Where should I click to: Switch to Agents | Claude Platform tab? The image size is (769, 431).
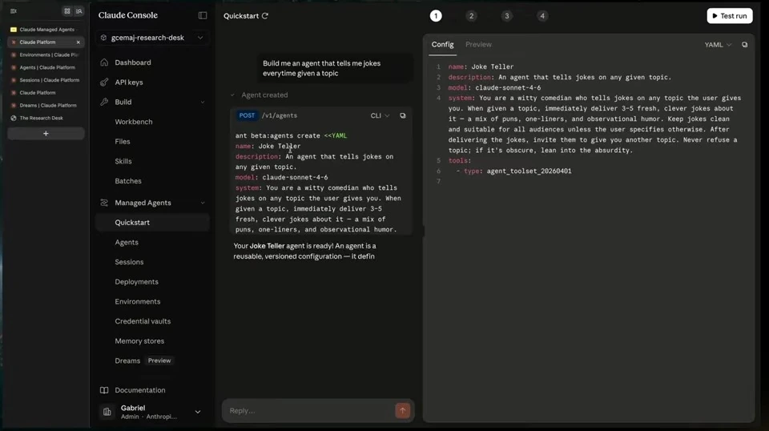point(46,67)
